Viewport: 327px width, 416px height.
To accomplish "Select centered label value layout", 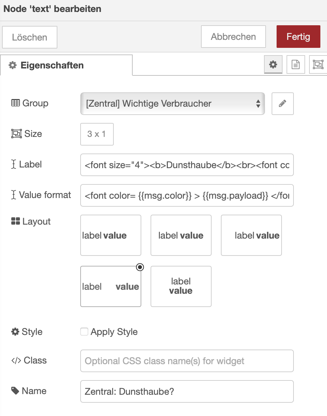I will tap(181, 235).
